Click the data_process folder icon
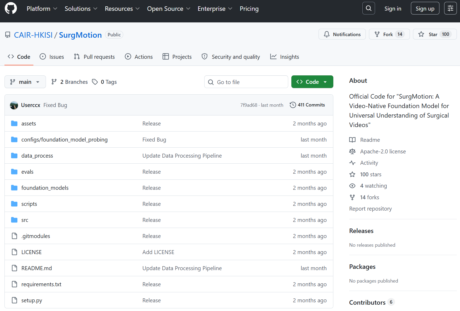The image size is (460, 311). [14, 156]
